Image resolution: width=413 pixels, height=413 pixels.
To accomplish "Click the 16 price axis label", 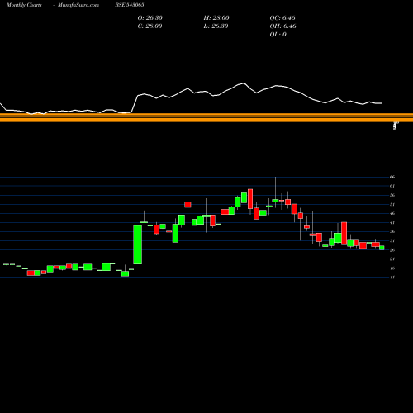I will (x=392, y=268).
